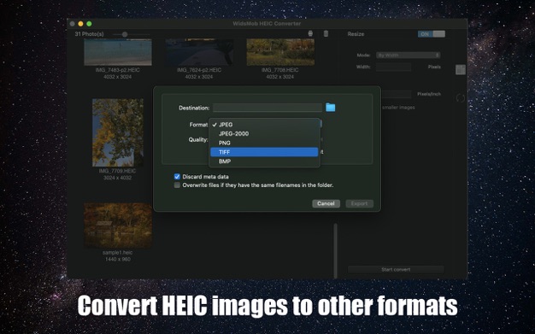535x334 pixels.
Task: Click the yellow minimize window button
Action: [80, 24]
